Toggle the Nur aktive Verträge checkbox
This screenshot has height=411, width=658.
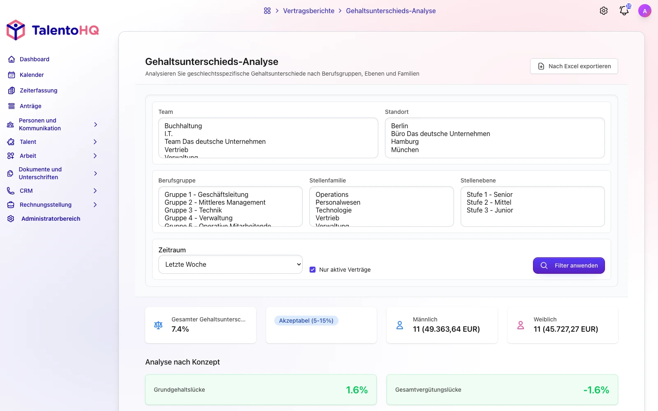click(x=313, y=270)
